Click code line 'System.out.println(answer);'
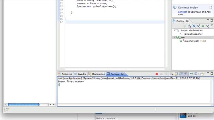214x120 pixels. point(96,6)
